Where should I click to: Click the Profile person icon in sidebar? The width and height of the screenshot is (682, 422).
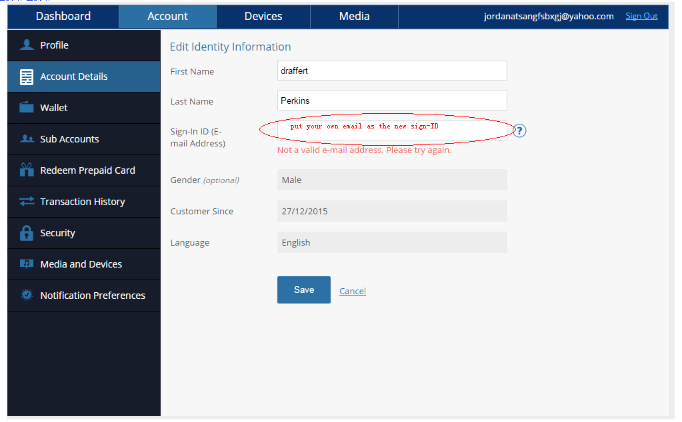pos(27,45)
